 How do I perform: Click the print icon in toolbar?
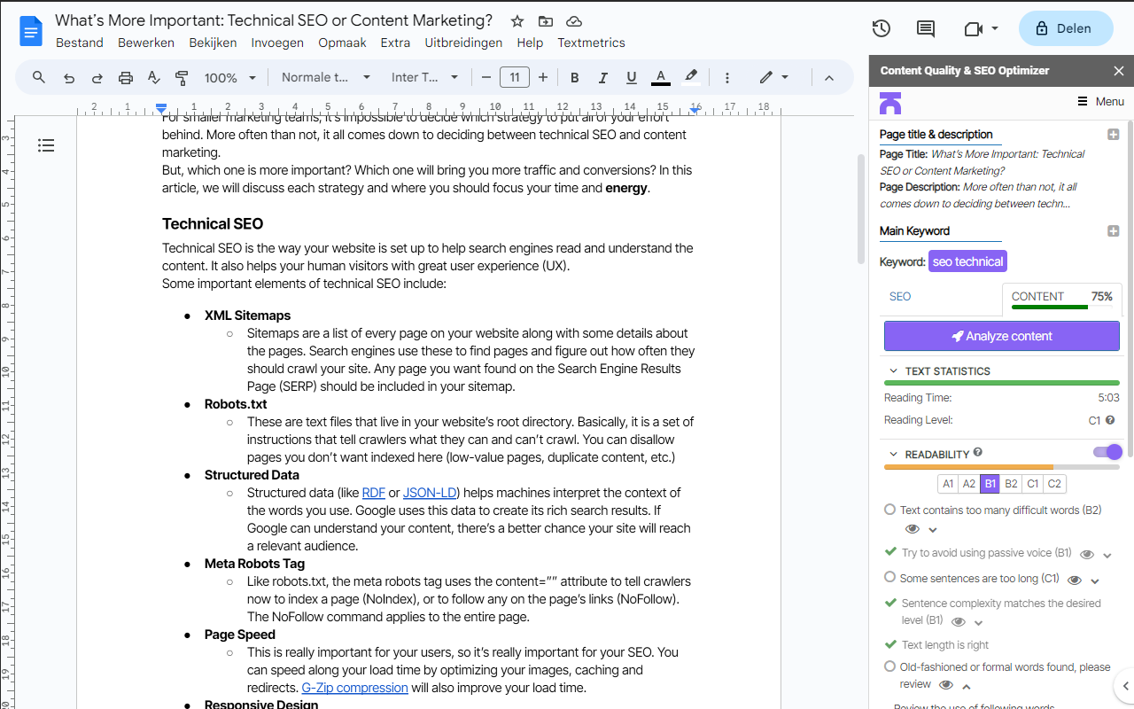(x=126, y=78)
